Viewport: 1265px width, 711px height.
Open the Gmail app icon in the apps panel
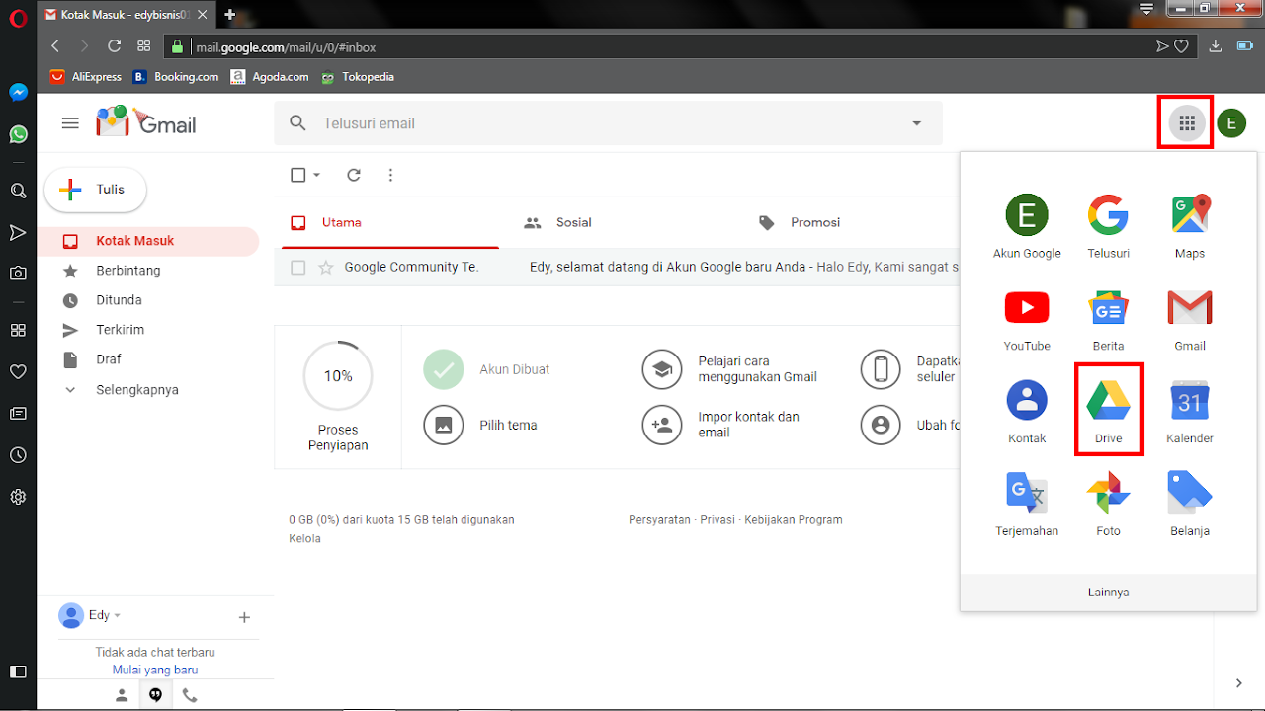click(1190, 318)
